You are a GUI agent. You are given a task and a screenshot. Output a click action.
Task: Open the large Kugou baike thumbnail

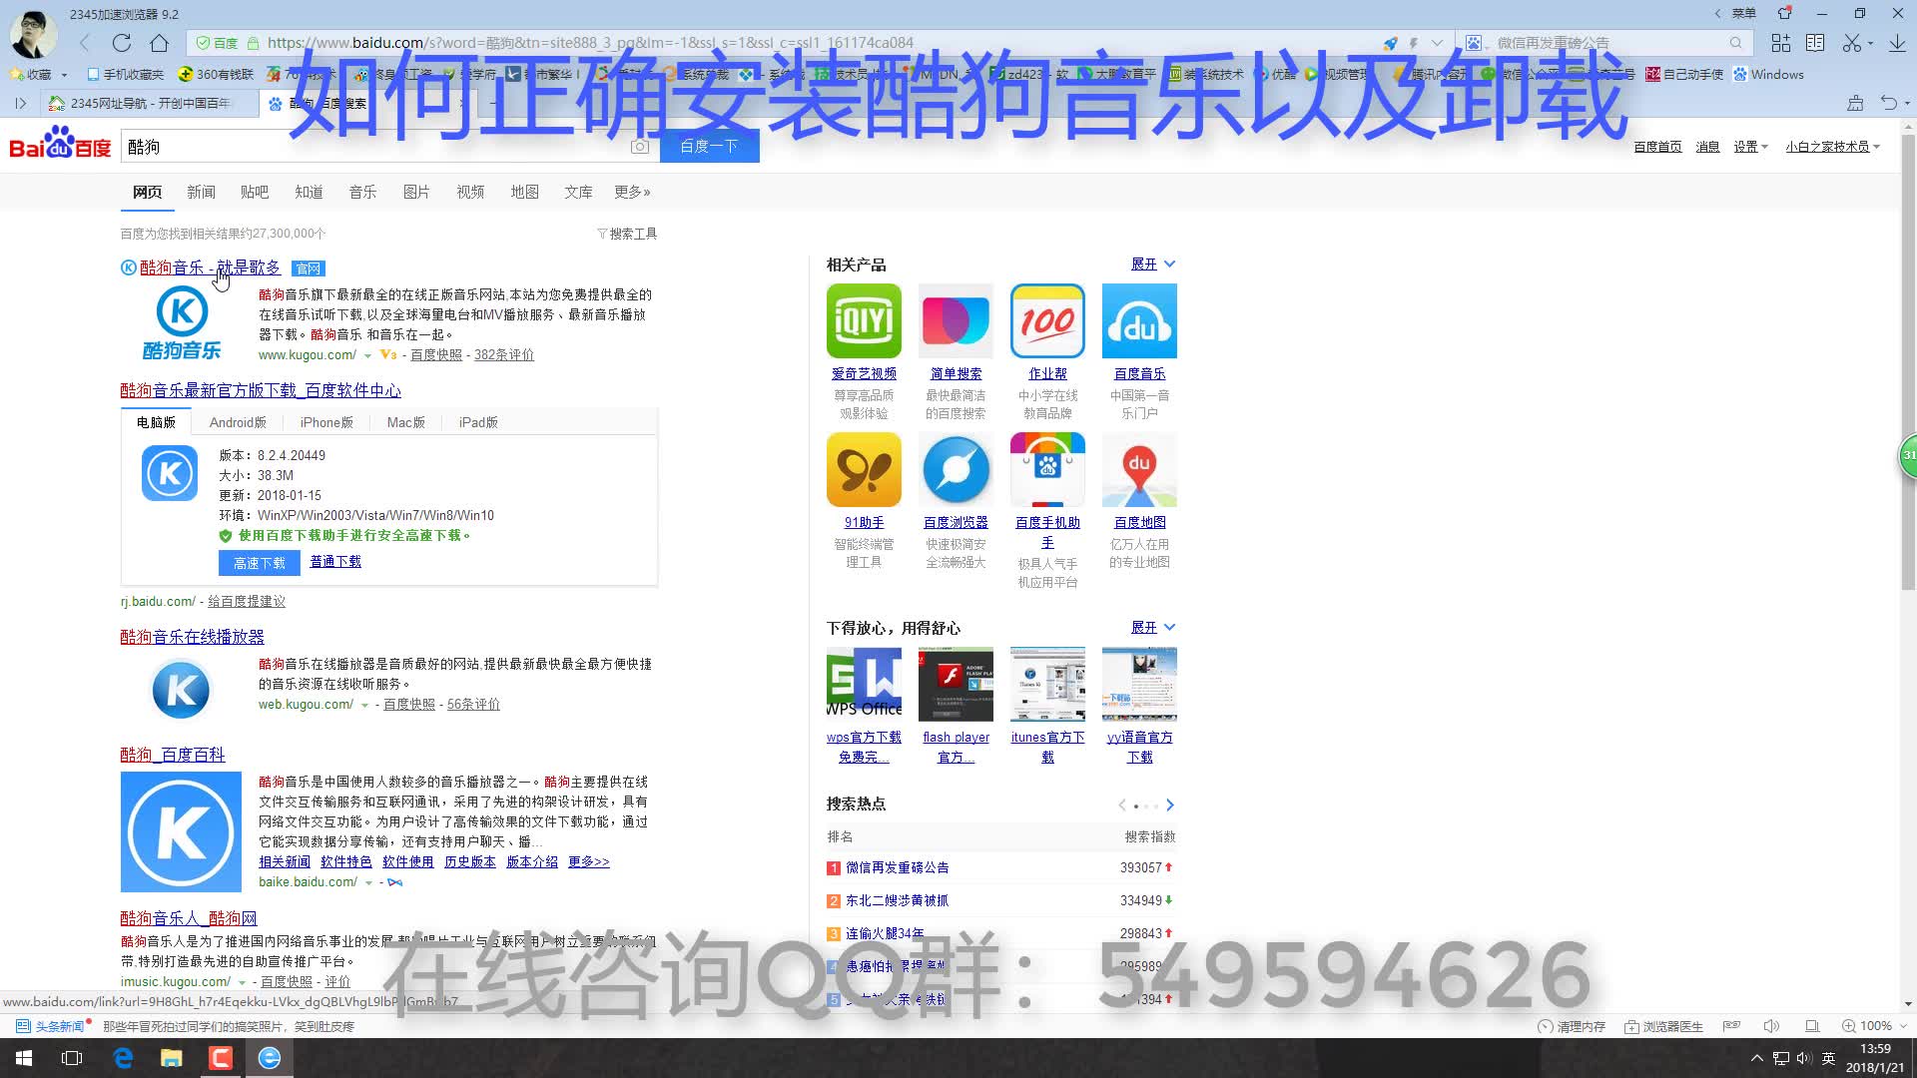coord(181,831)
